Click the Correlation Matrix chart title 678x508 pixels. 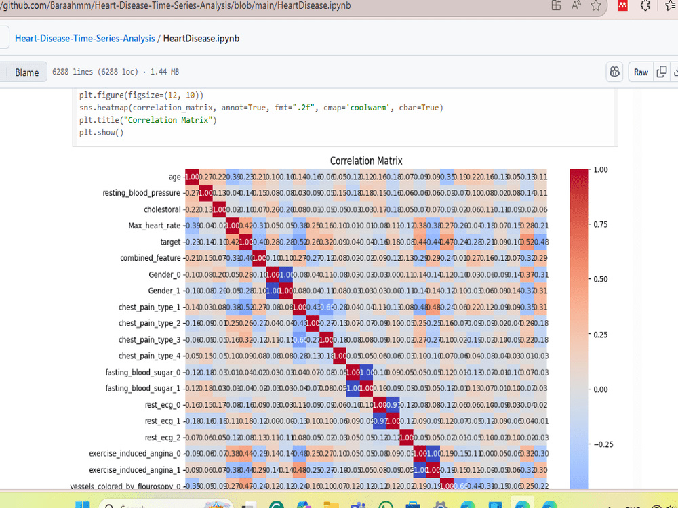(366, 161)
